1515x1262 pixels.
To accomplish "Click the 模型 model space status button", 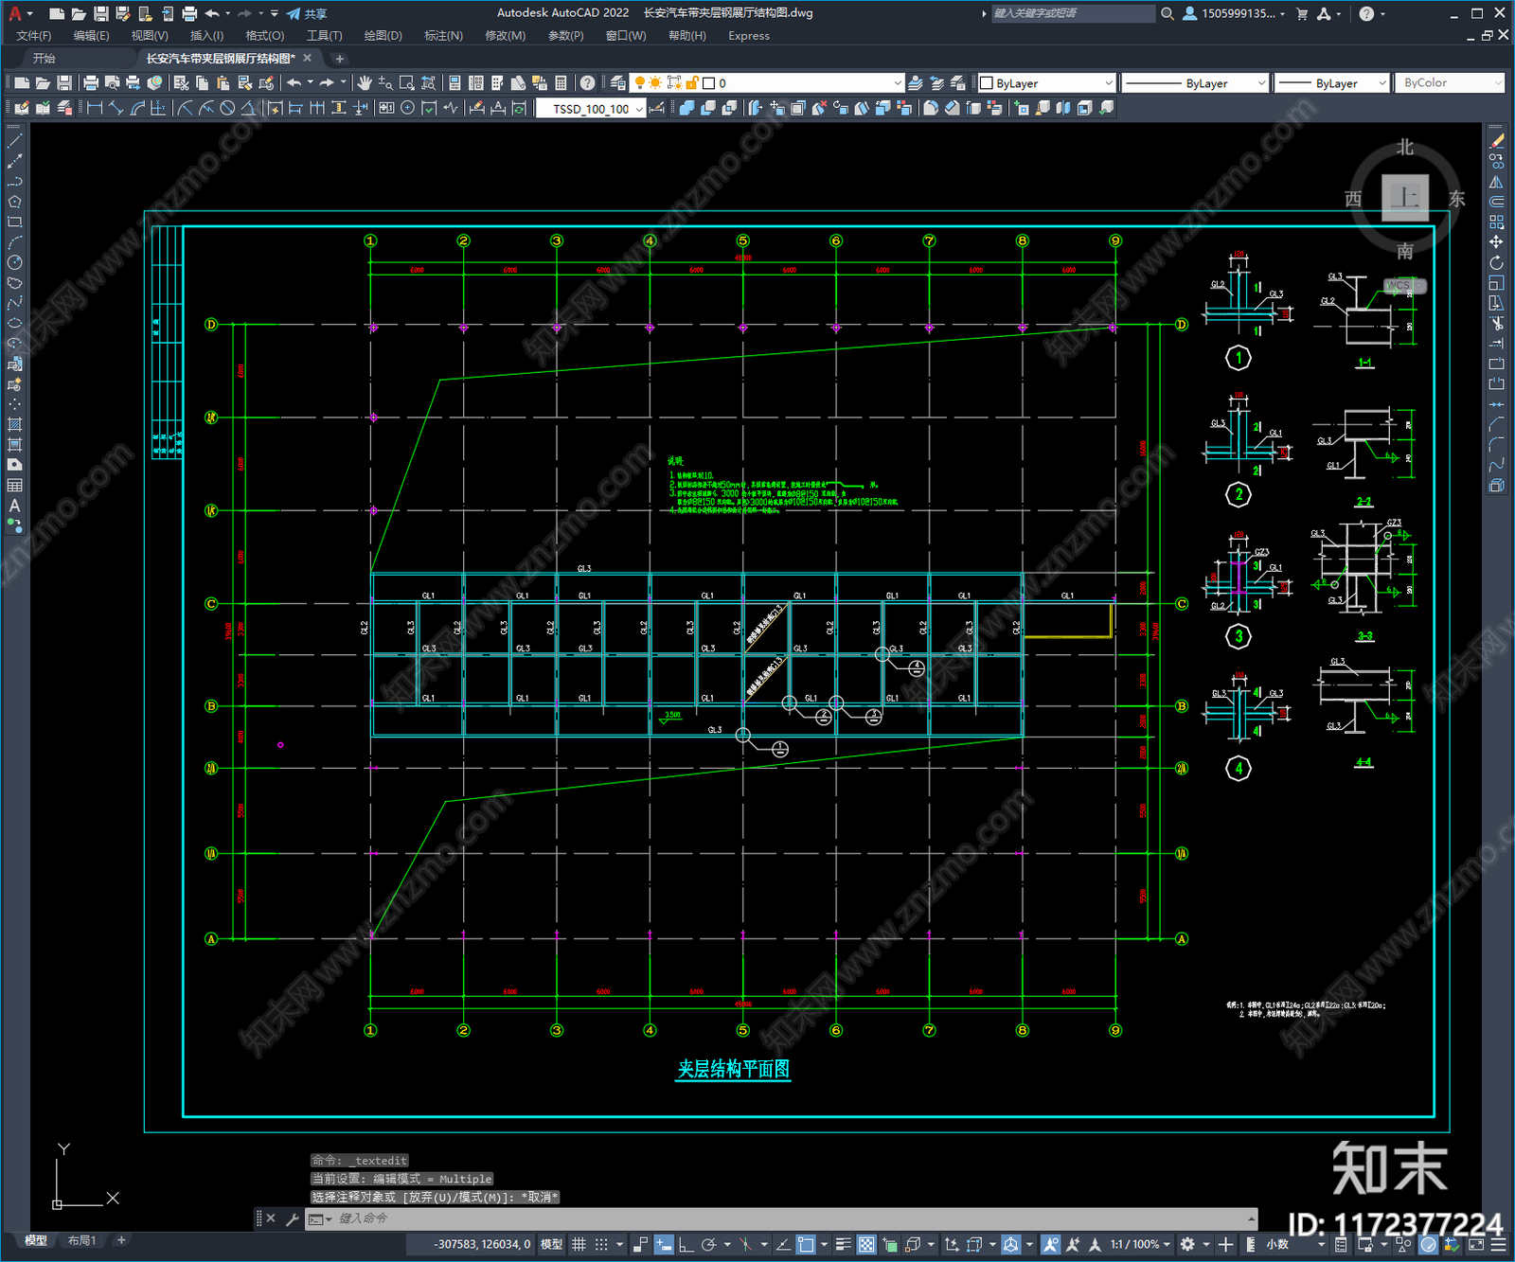I will pyautogui.click(x=551, y=1244).
